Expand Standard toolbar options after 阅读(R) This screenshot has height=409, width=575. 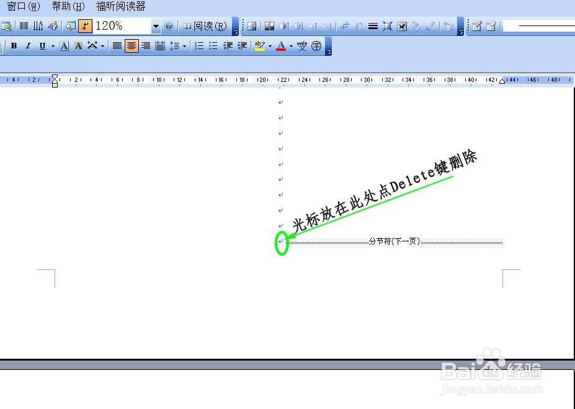tap(236, 27)
